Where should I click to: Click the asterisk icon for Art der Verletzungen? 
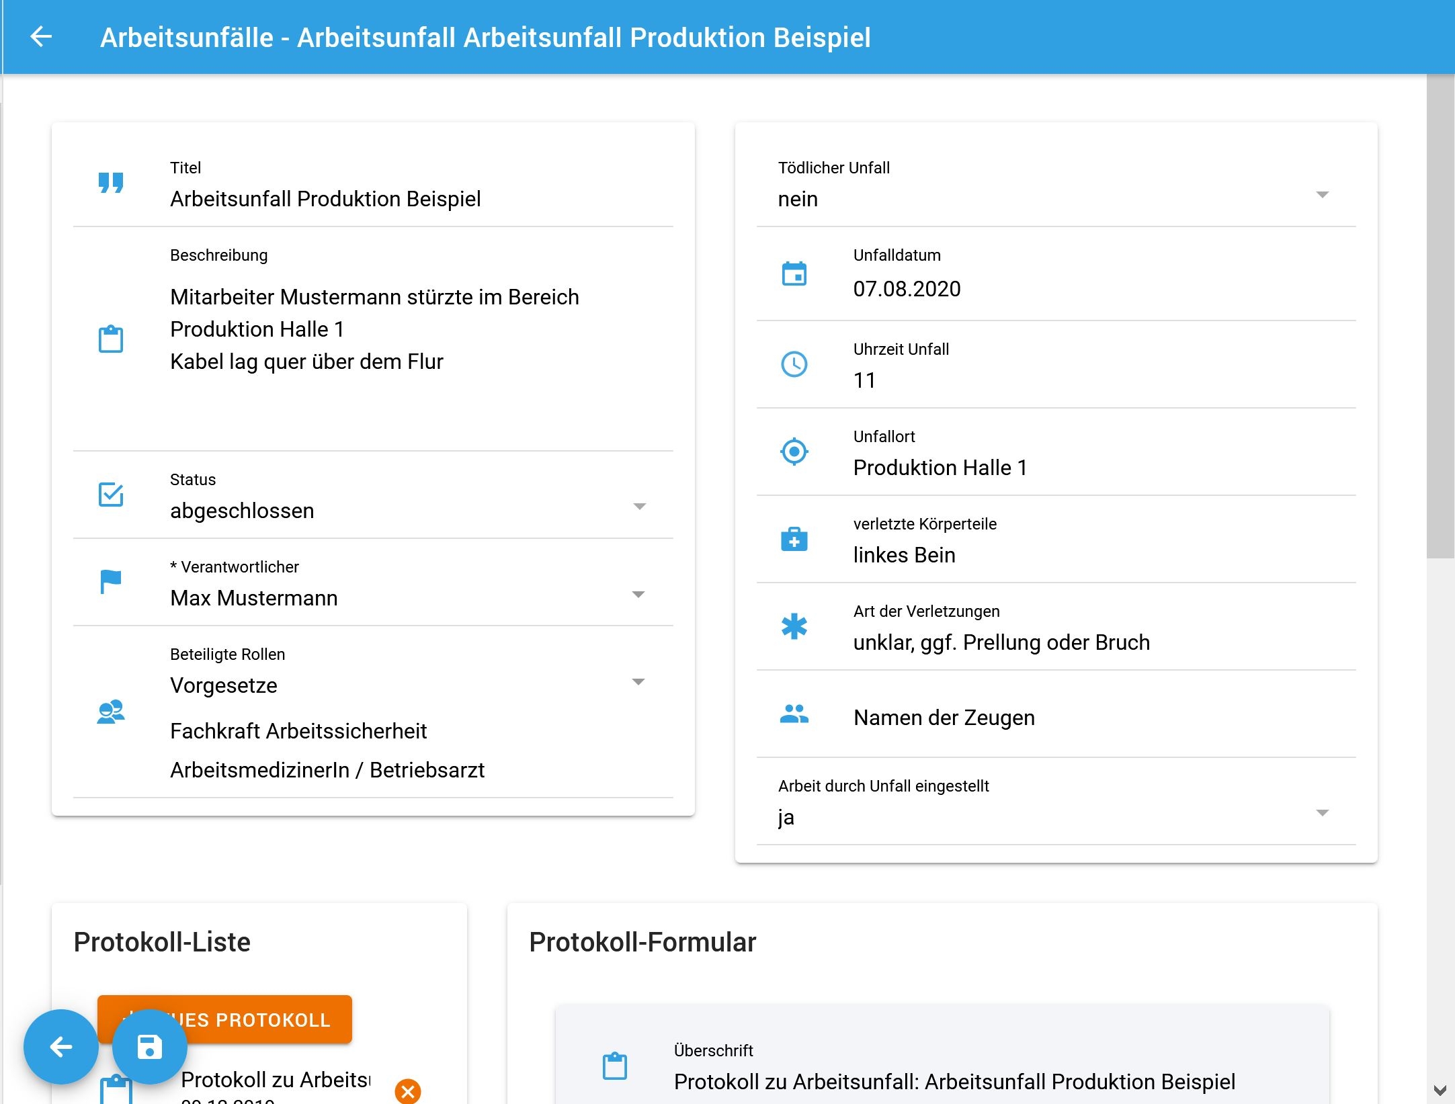pos(794,627)
